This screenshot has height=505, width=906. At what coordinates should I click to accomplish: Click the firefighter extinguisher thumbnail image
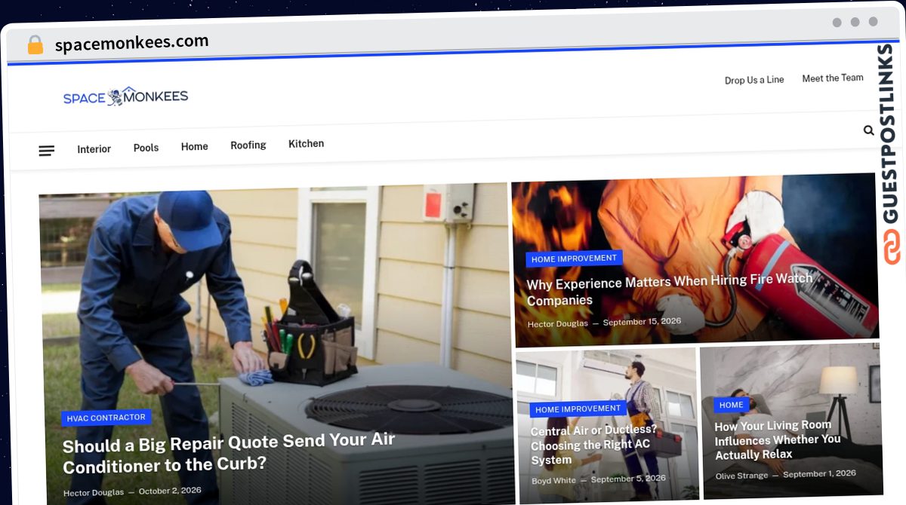(695, 260)
